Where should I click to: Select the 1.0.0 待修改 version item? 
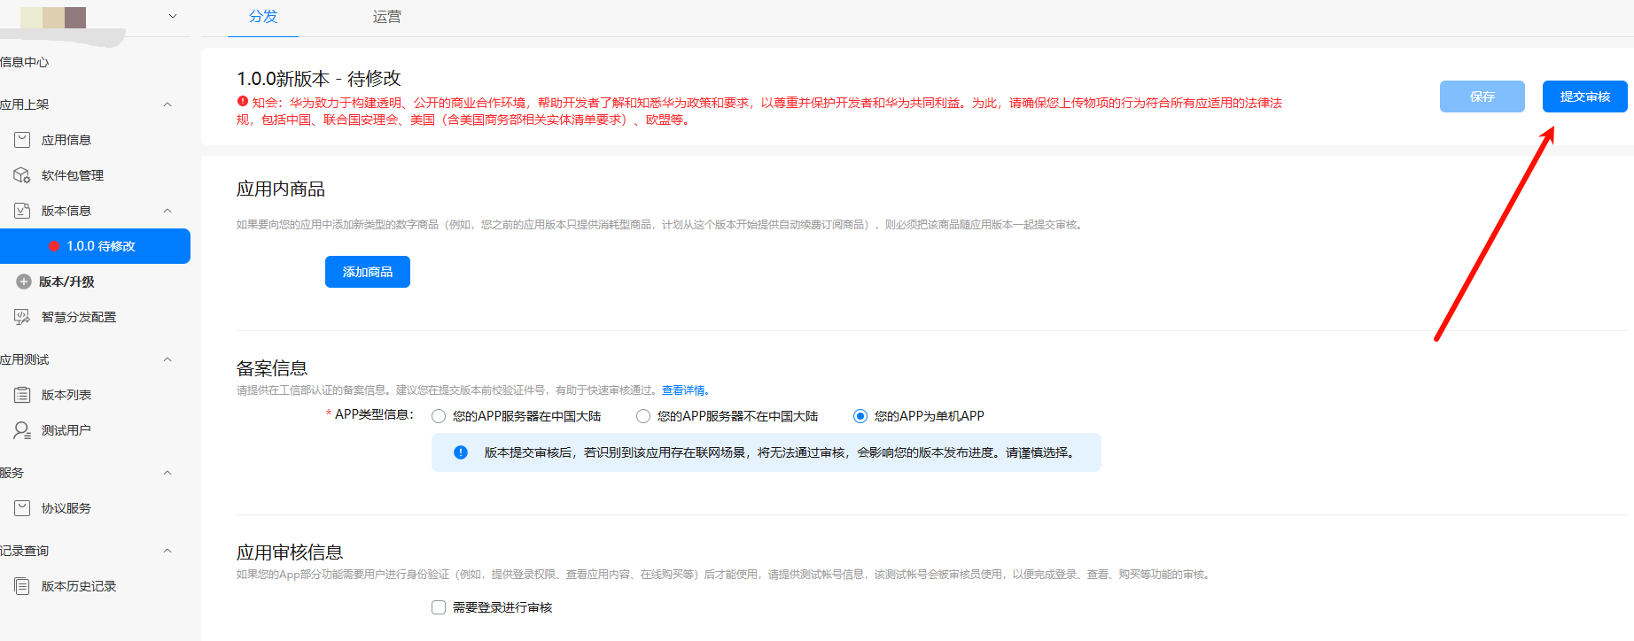point(101,246)
